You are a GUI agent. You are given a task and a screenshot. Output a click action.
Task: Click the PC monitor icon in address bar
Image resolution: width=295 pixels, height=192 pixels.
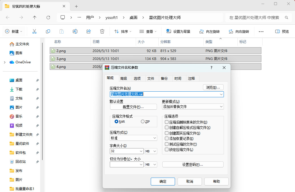coord(63,18)
